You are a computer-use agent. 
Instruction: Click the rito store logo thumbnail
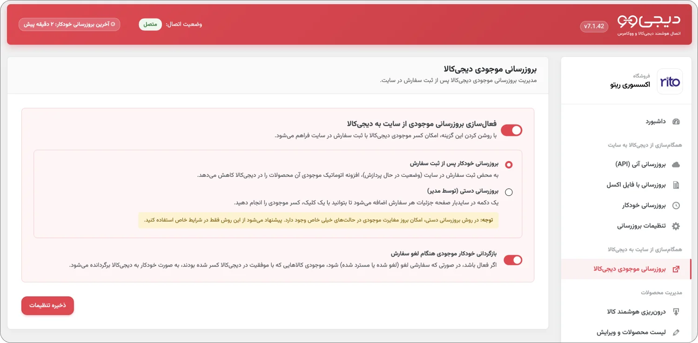670,82
